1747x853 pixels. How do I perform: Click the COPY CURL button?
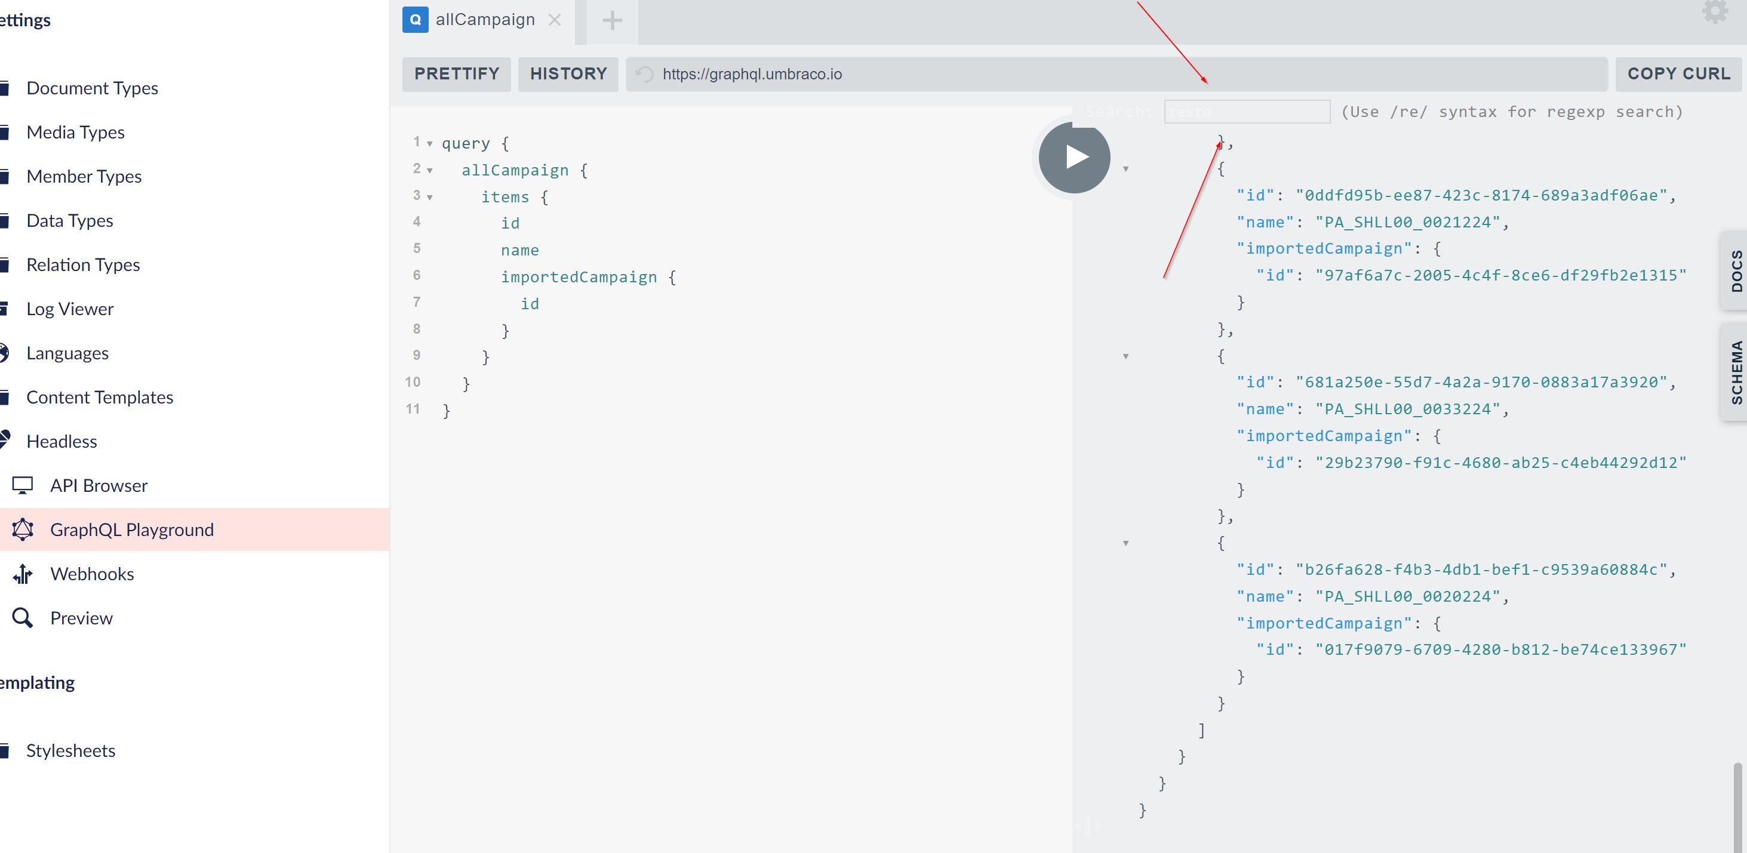1678,73
